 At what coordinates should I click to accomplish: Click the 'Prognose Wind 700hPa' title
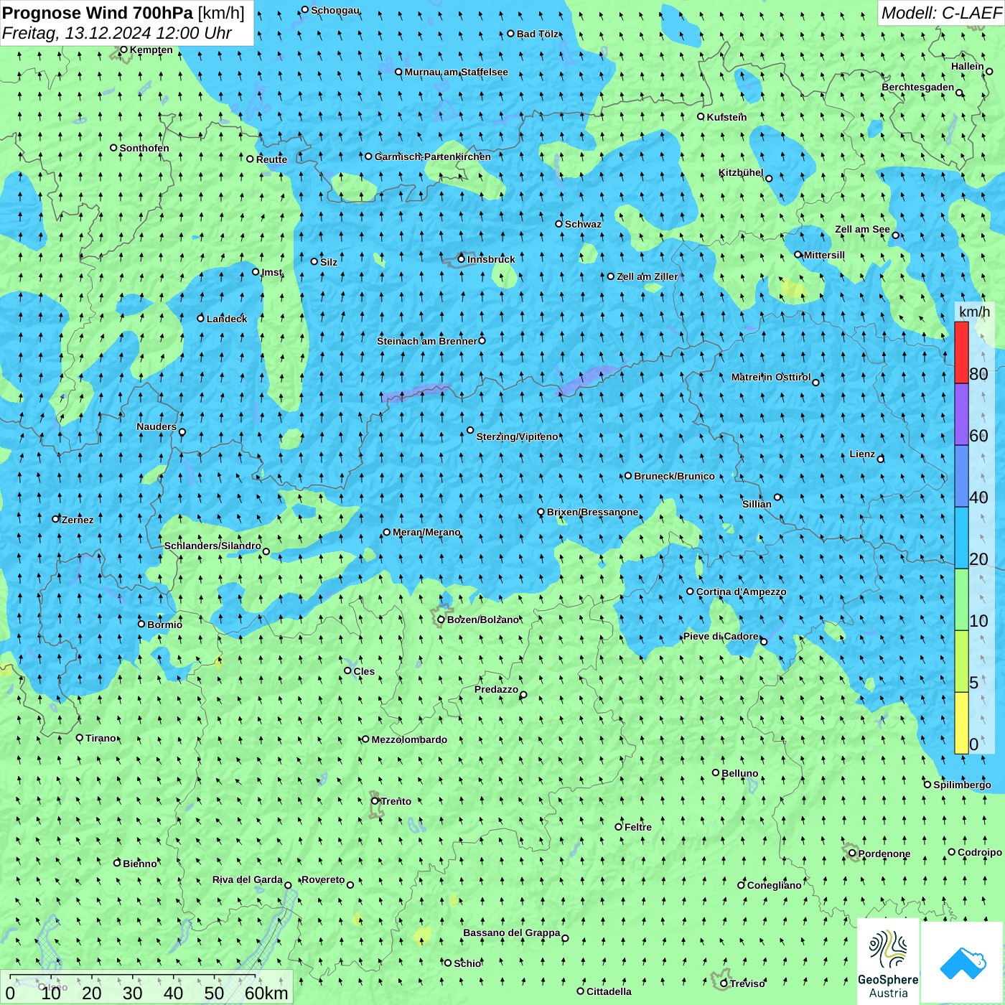(x=98, y=13)
